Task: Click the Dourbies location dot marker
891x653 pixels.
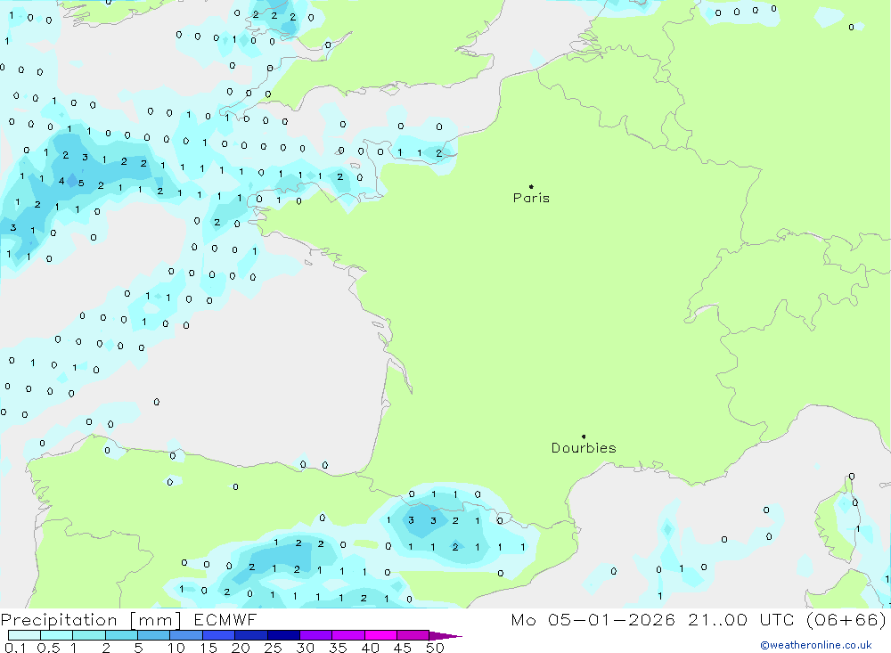Action: (584, 437)
